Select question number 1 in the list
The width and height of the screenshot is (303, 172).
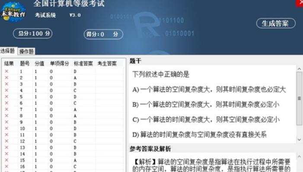[x=21, y=71]
